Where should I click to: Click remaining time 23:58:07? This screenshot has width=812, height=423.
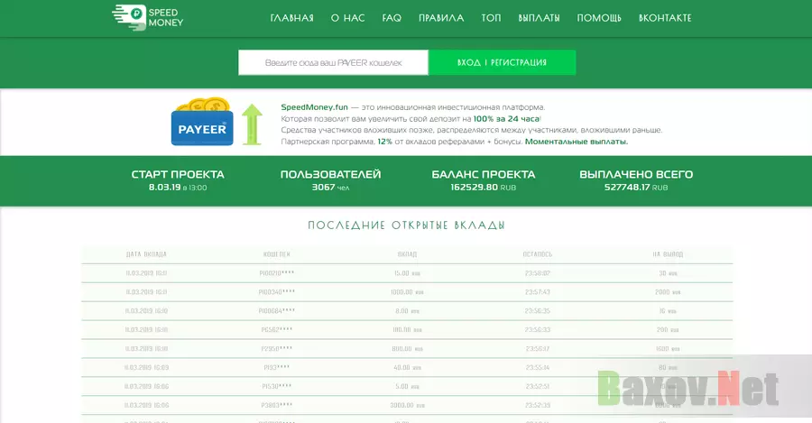(538, 273)
